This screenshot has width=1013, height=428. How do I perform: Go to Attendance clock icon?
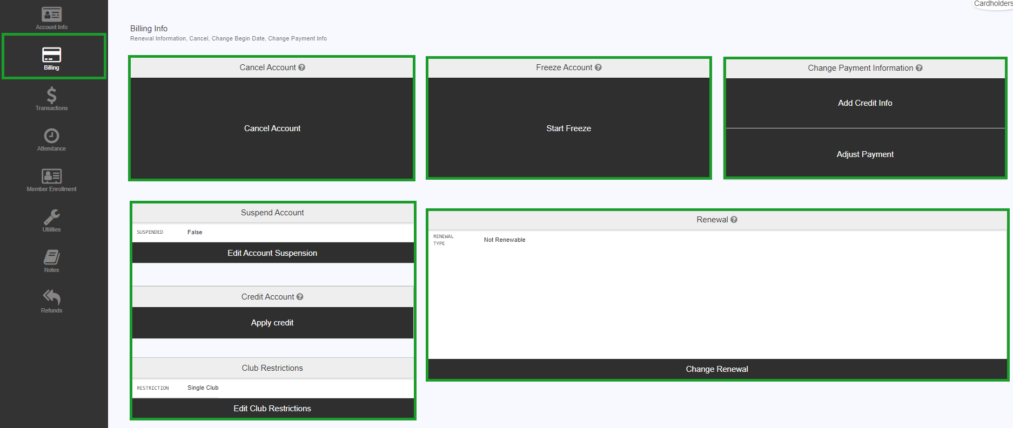(x=51, y=135)
